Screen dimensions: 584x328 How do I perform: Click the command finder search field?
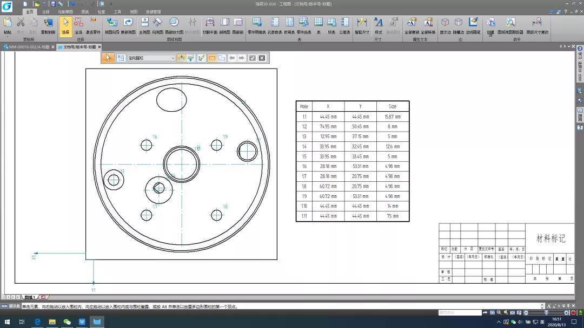tap(460, 312)
